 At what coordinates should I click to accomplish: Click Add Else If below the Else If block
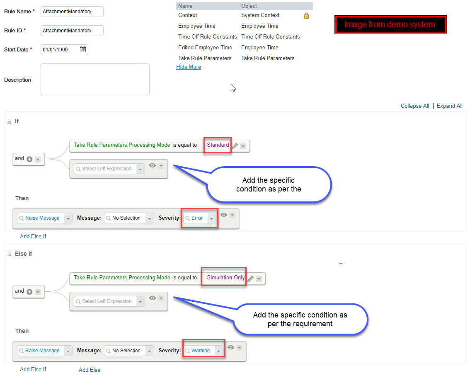[33, 369]
